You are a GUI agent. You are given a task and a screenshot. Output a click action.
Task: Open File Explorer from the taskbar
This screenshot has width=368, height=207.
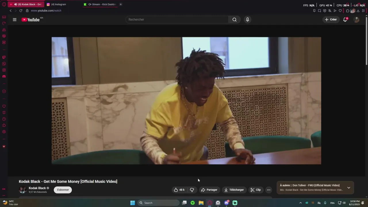(x=201, y=203)
